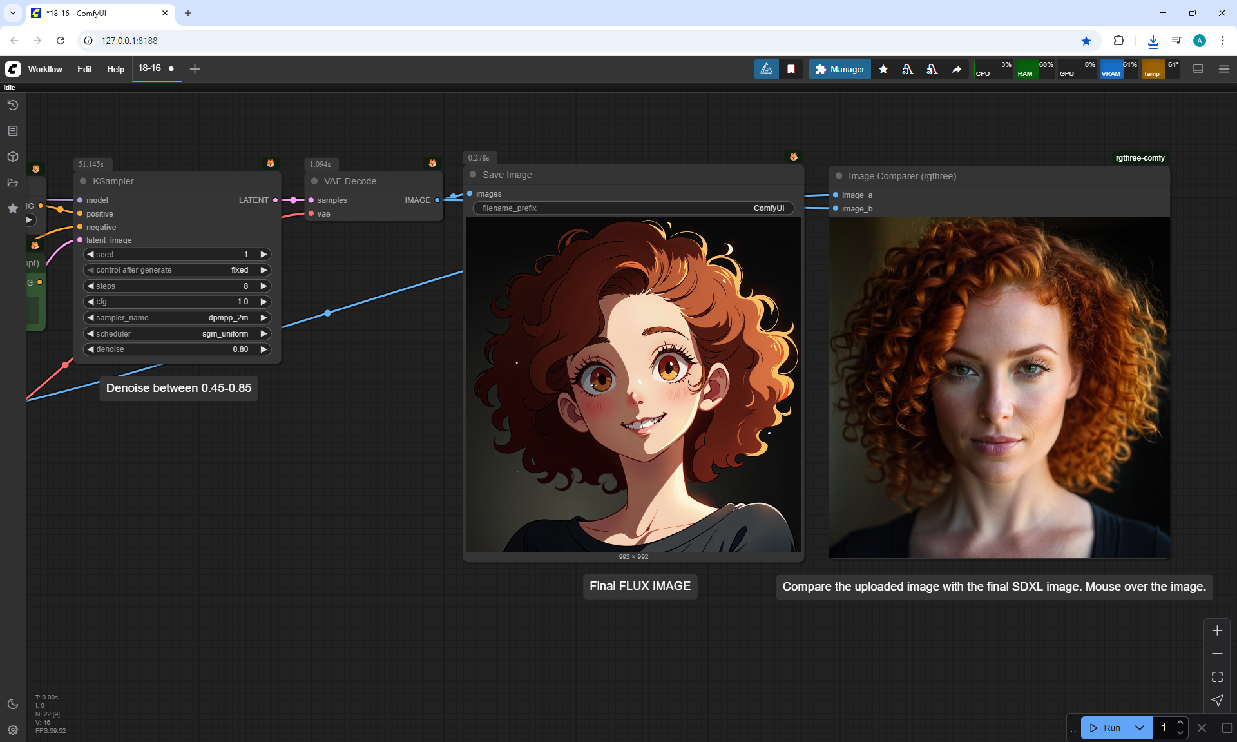Toggle the dark theme moon icon
The image size is (1237, 742).
(x=13, y=704)
